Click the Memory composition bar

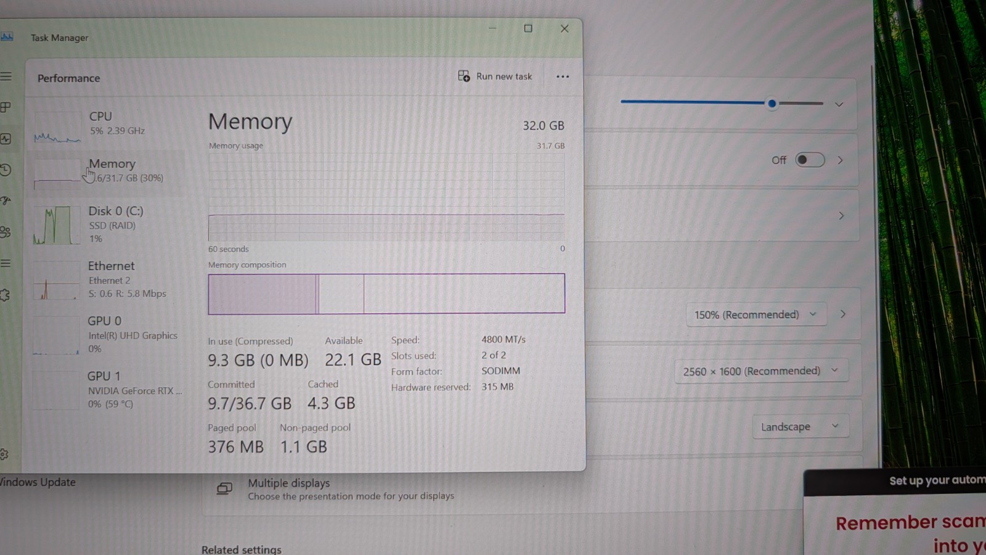tap(386, 294)
